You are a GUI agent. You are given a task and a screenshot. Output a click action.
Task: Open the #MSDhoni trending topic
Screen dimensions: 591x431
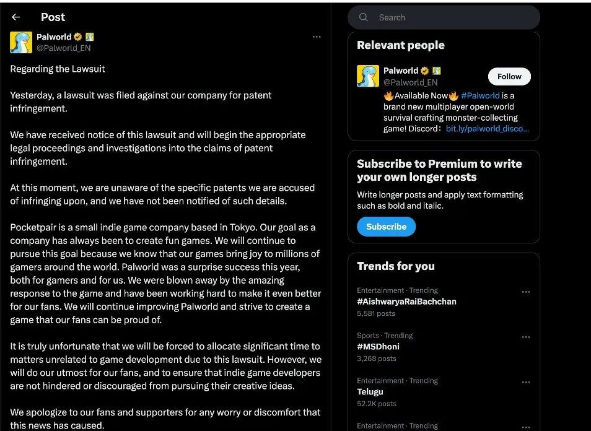point(378,347)
